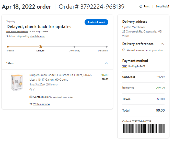Open the Need help? link
This screenshot has width=175, height=143.
pos(162,6)
